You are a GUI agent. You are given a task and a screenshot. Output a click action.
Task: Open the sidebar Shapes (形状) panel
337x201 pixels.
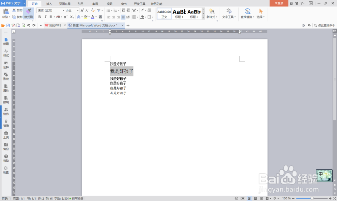coord(6,76)
